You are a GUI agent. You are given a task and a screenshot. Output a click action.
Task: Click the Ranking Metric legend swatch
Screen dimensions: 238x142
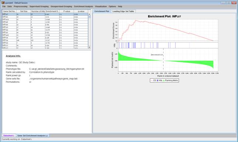point(164,80)
